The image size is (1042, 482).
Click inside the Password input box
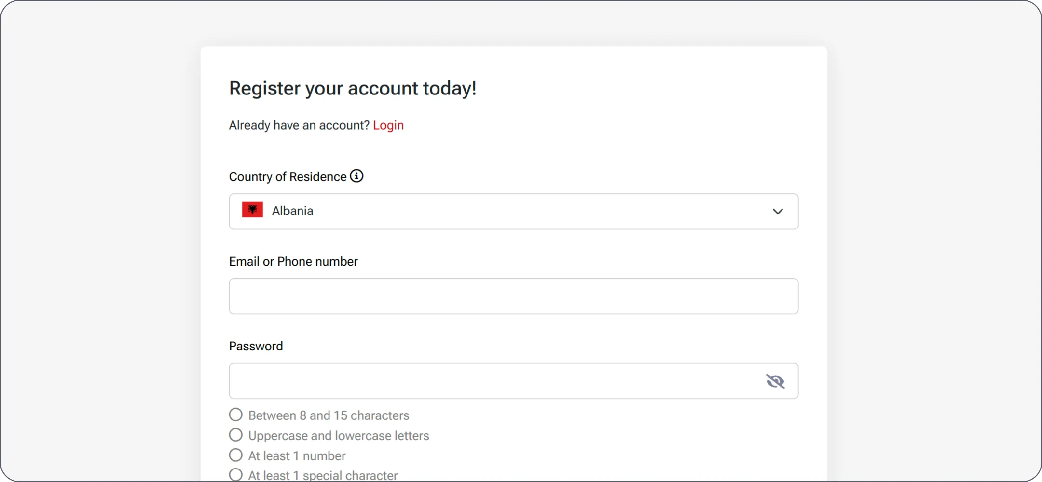(x=492, y=381)
